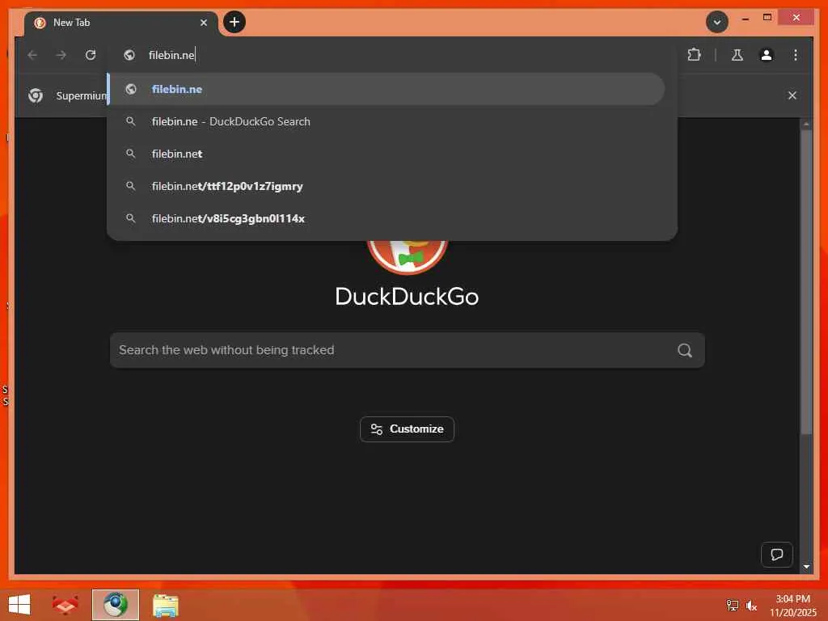
Task: Open the Customize button
Action: coord(408,429)
